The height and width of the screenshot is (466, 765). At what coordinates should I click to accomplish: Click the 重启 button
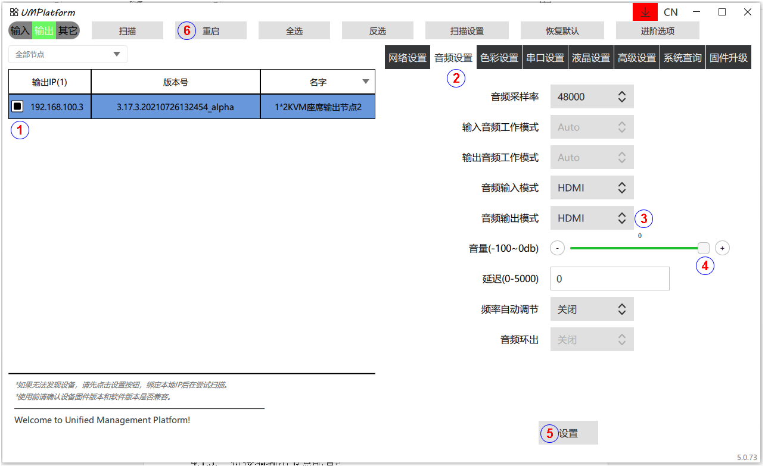pos(211,31)
